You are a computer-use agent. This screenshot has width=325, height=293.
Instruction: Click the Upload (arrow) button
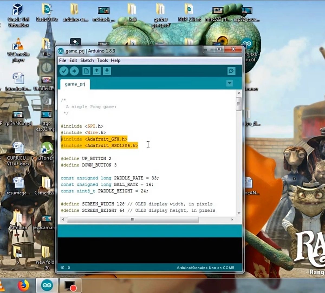[x=74, y=71]
